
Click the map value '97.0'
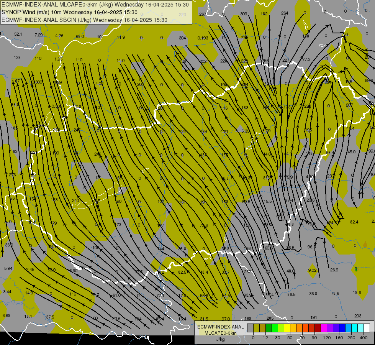point(226,319)
